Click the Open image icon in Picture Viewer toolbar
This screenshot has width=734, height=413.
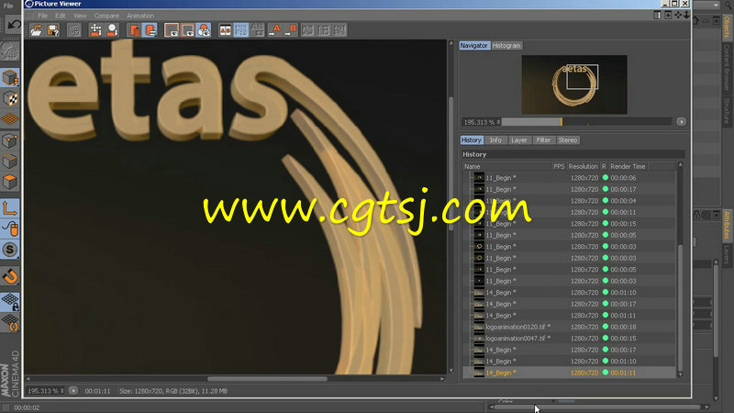tap(37, 30)
